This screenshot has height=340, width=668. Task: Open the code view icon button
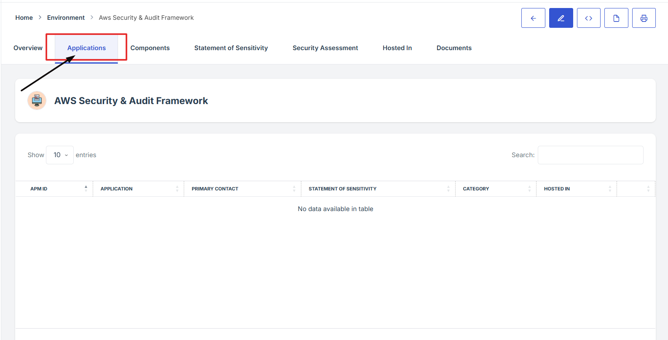click(588, 18)
